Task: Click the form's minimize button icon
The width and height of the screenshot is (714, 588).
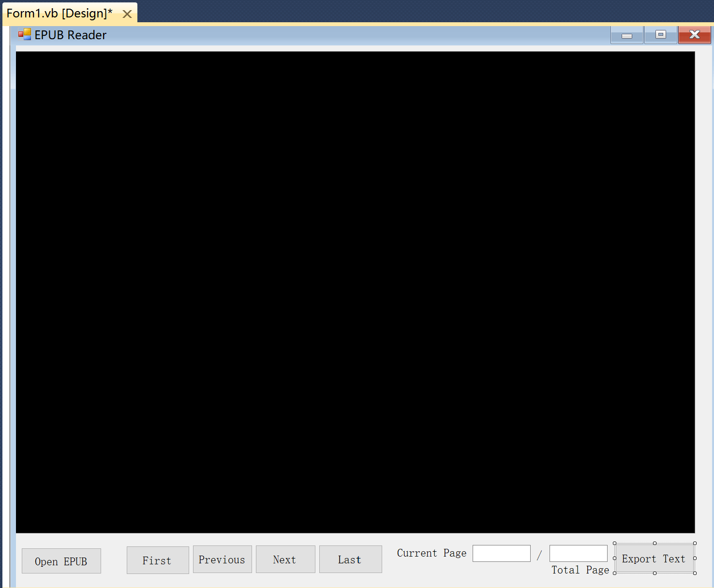Action: coord(626,35)
